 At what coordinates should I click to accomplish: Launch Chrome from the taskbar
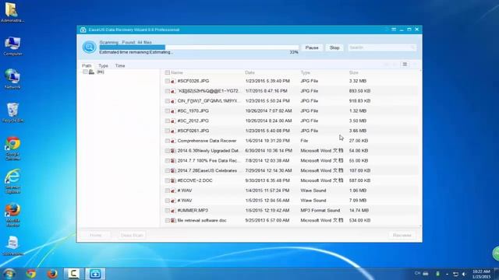tap(31, 274)
